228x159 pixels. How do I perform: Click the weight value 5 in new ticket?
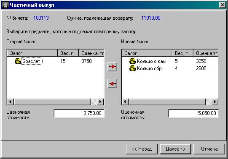tap(176, 61)
